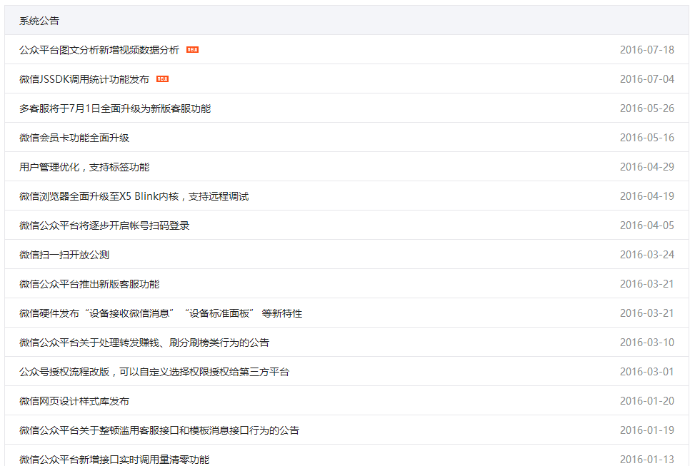Open 微信公众平台新增接口实时调用量清零功能 announcement

(x=114, y=460)
